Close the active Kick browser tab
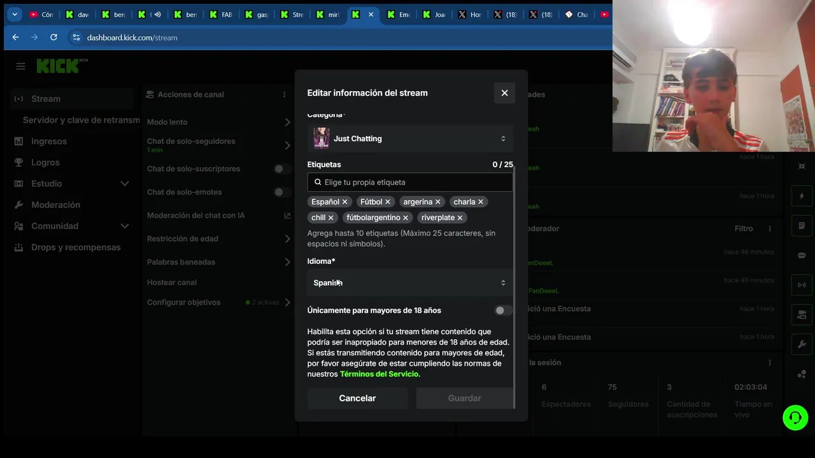Screen dimensions: 815x458 371,15
